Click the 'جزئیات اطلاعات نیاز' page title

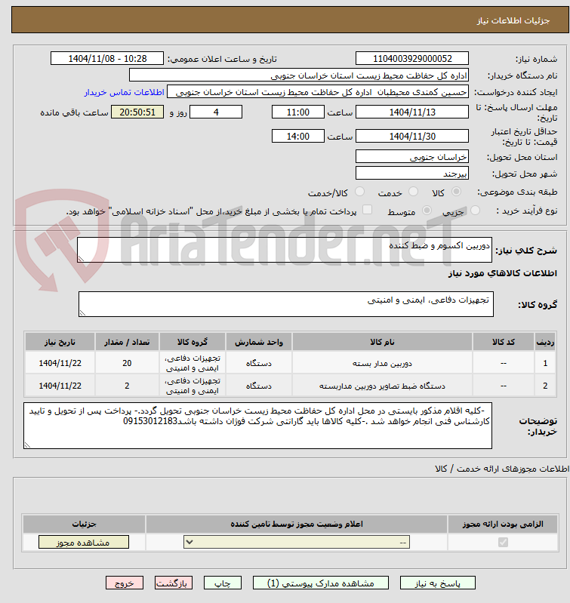[x=513, y=20]
